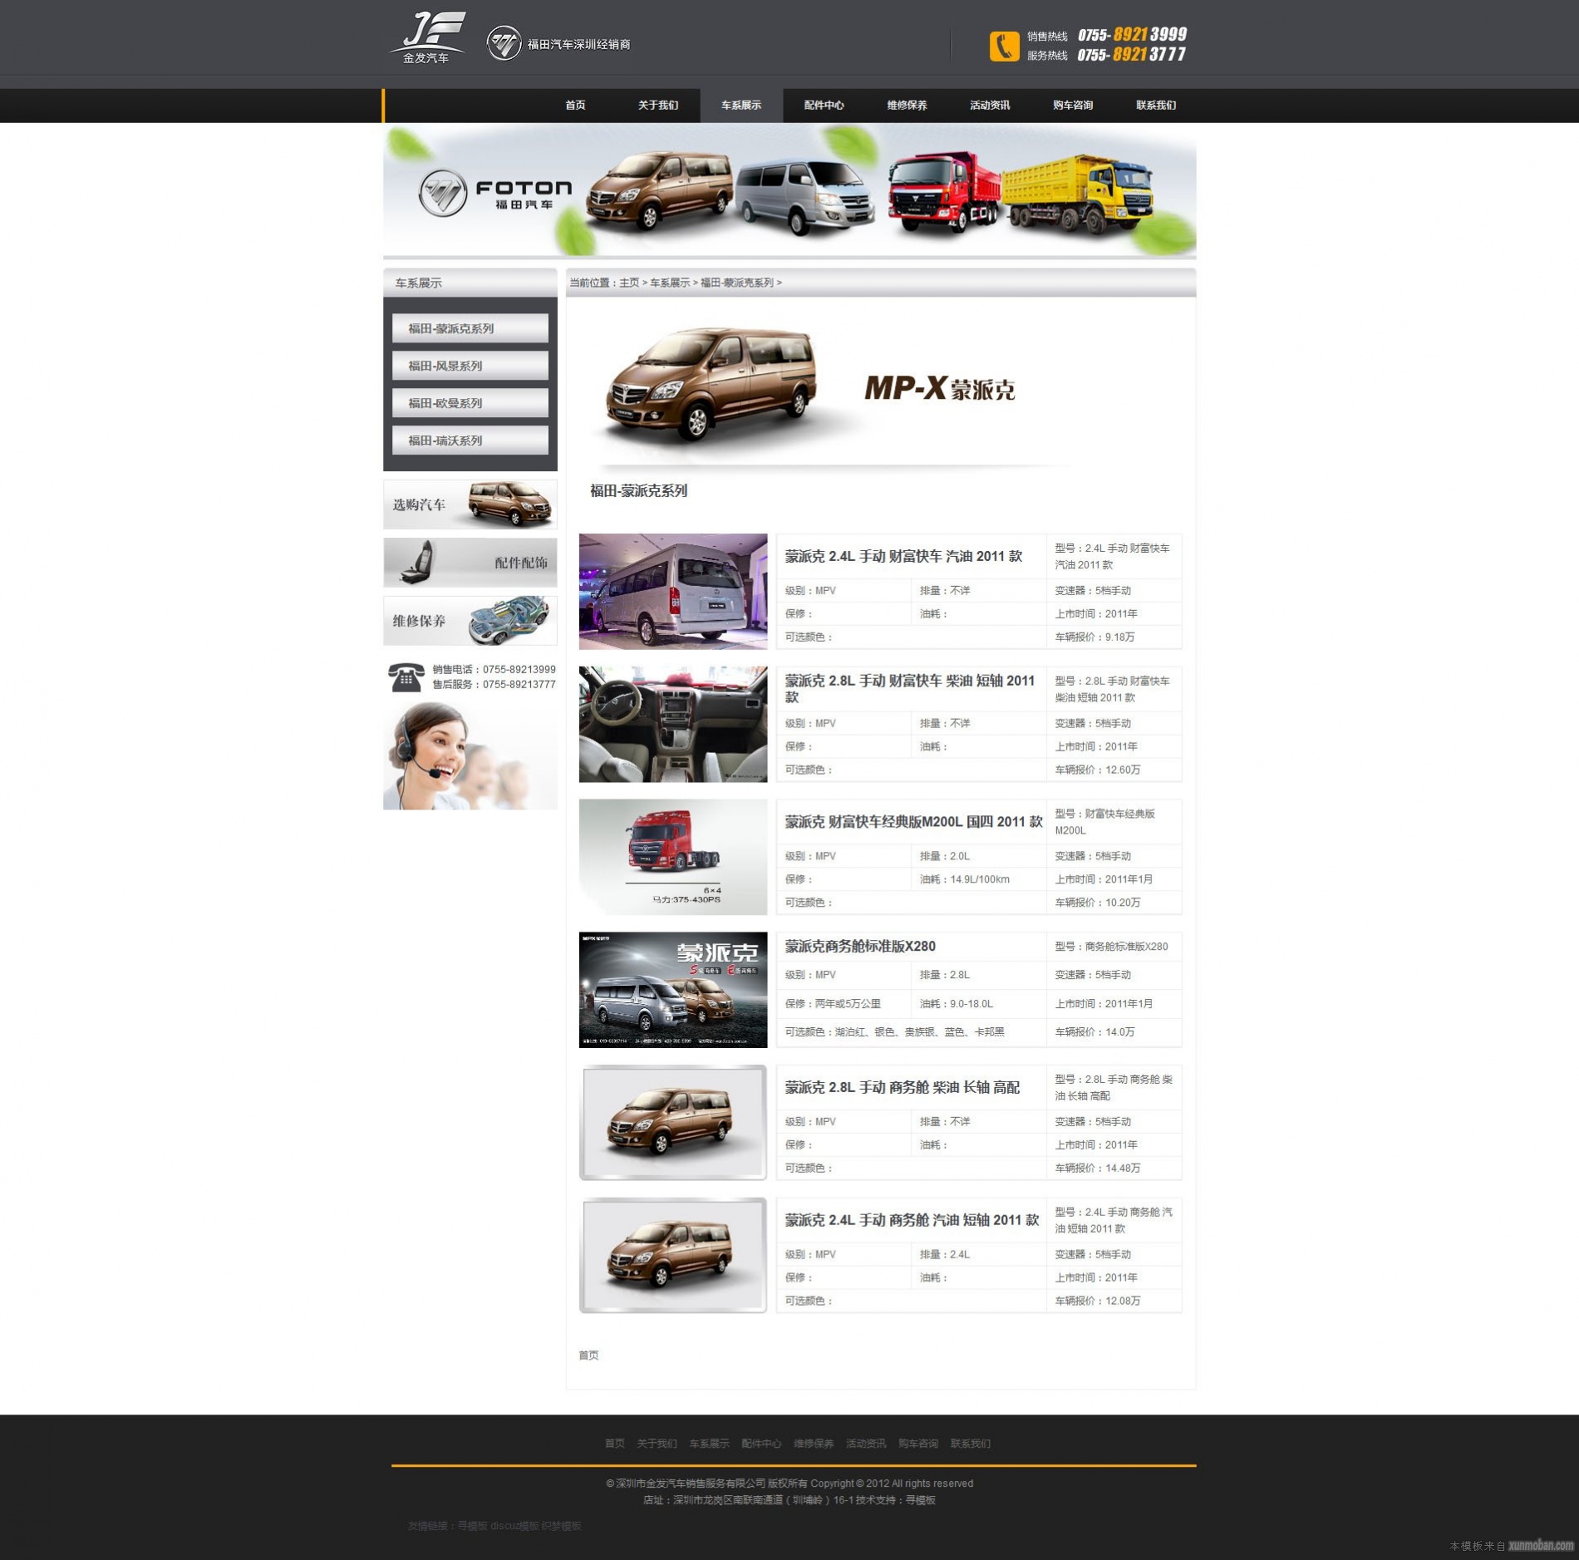Open 维修保养 in the top navigation
Screen dimensions: 1579x1560
[907, 106]
